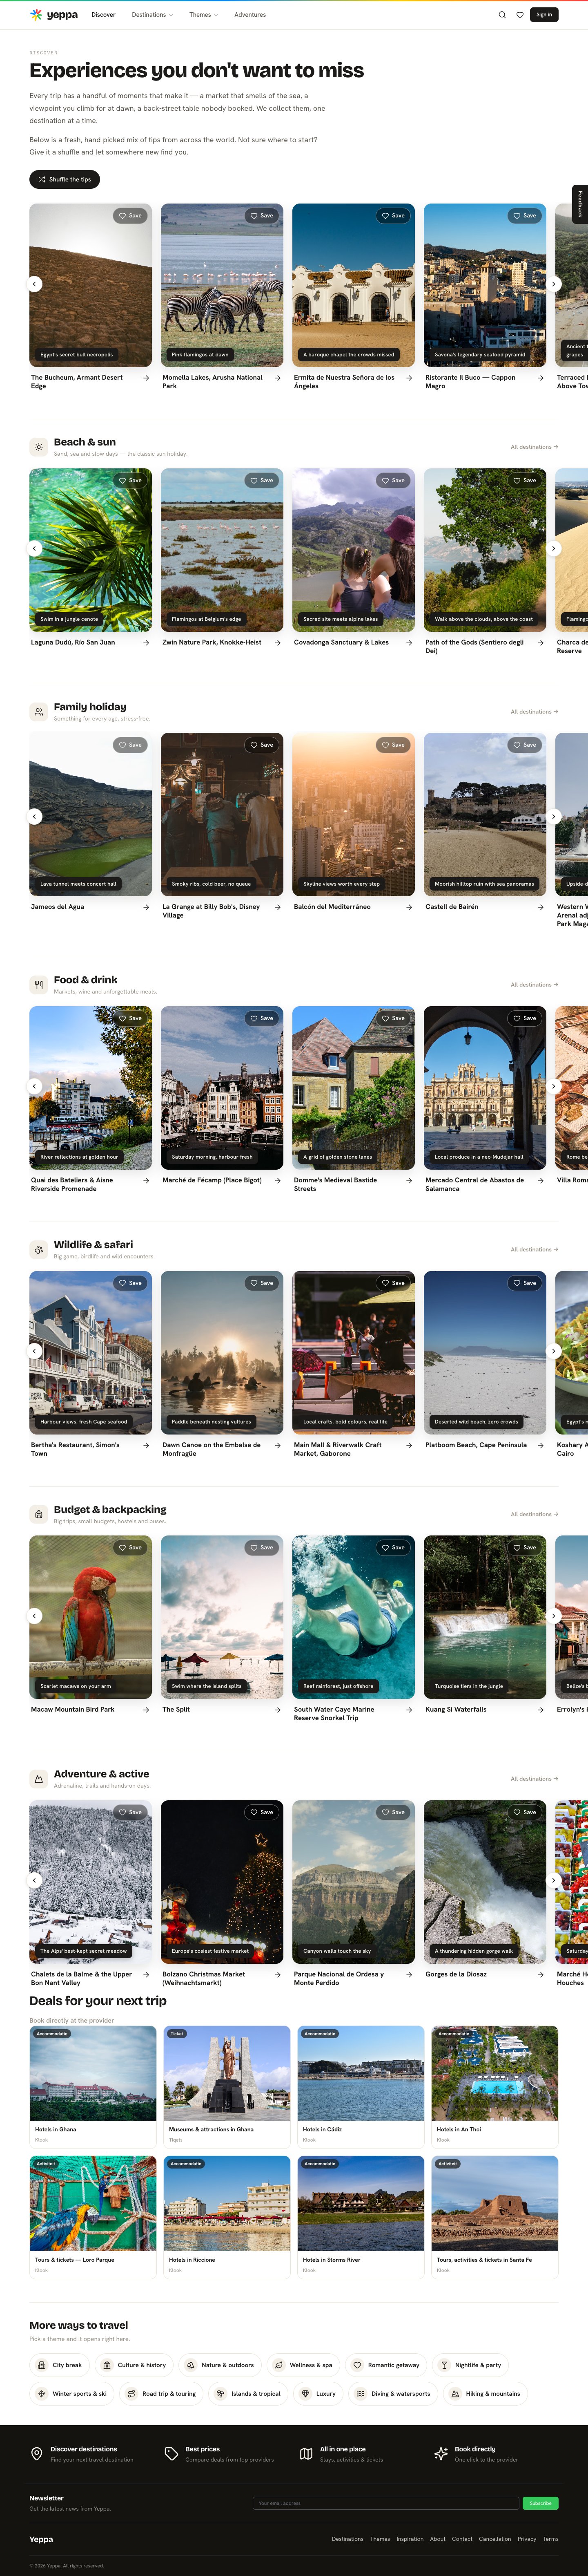Open All destinations for Beach & sun
The image size is (588, 2576).
click(534, 447)
